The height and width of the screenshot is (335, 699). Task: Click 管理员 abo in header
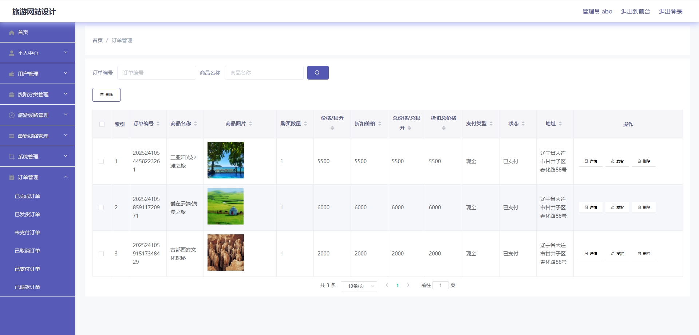tap(597, 12)
